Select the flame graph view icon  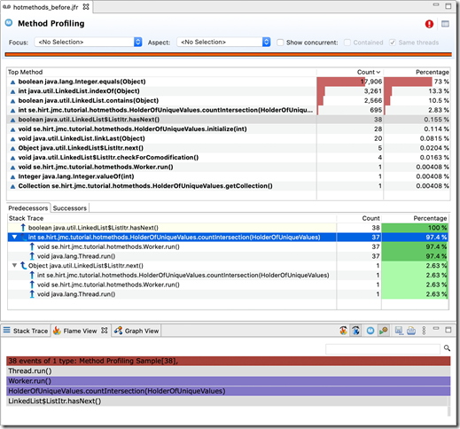[343, 331]
